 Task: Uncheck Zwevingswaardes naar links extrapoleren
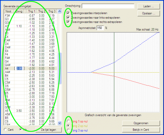pos(68,17)
